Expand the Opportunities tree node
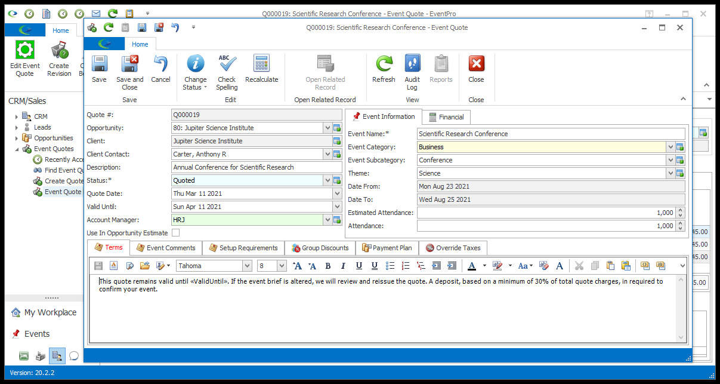Screen dimensions: 720x384 [17, 138]
